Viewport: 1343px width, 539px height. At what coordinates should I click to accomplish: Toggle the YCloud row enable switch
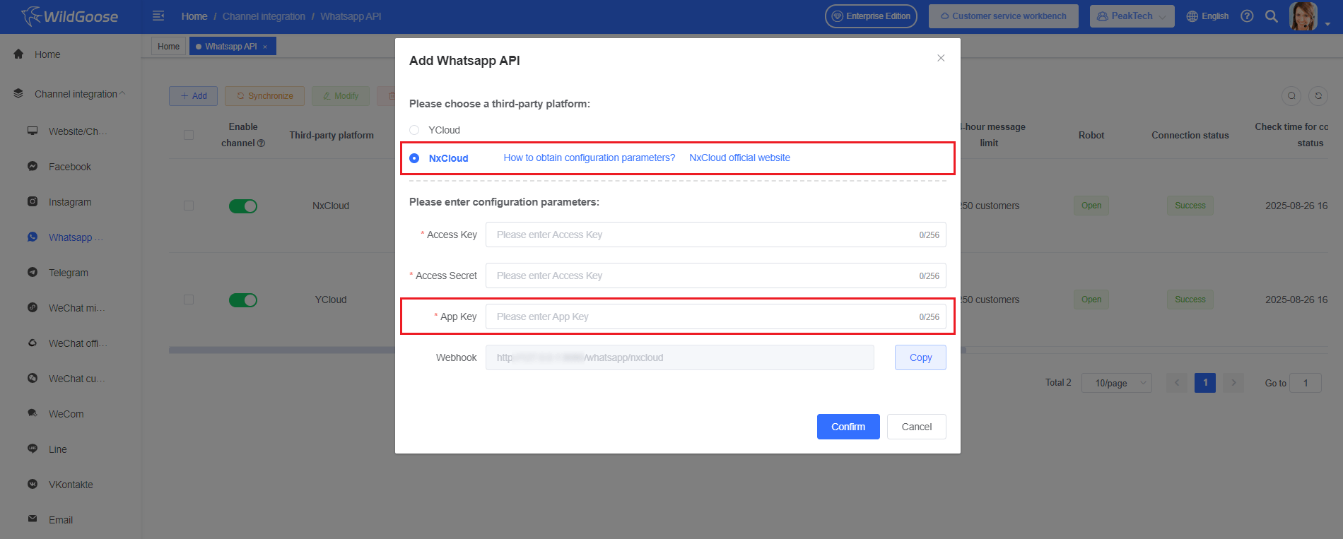[x=243, y=300]
